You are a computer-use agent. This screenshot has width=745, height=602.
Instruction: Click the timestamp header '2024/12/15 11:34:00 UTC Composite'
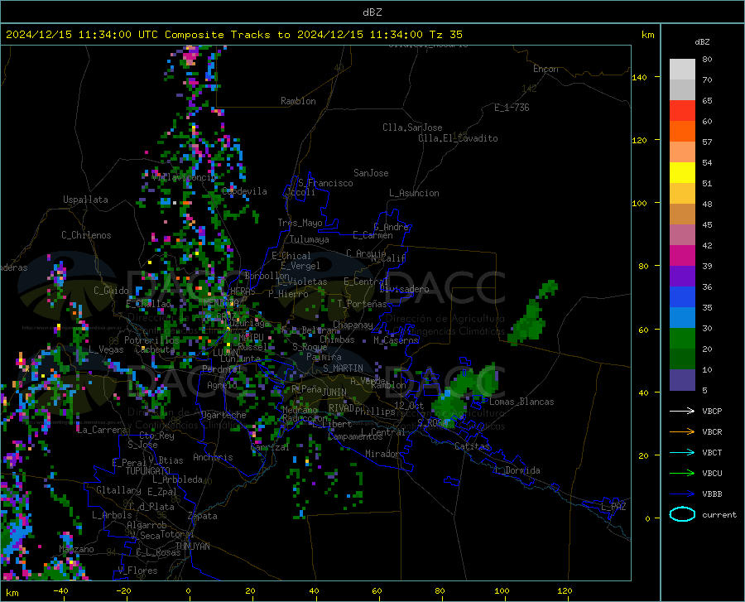pos(114,35)
